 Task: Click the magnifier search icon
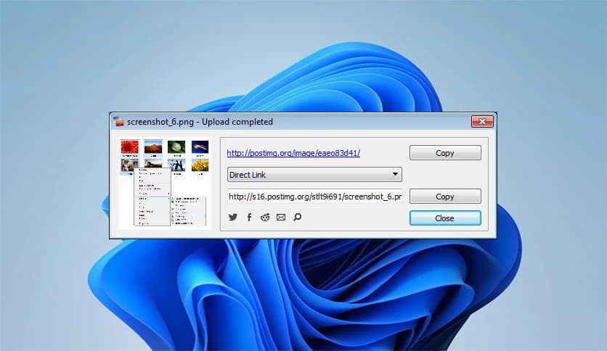(x=297, y=218)
